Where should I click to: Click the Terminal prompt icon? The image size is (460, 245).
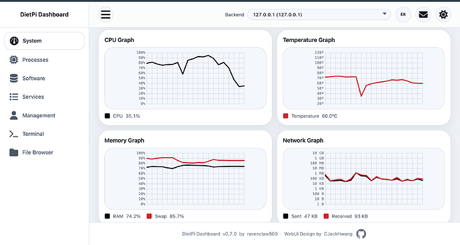click(x=13, y=134)
